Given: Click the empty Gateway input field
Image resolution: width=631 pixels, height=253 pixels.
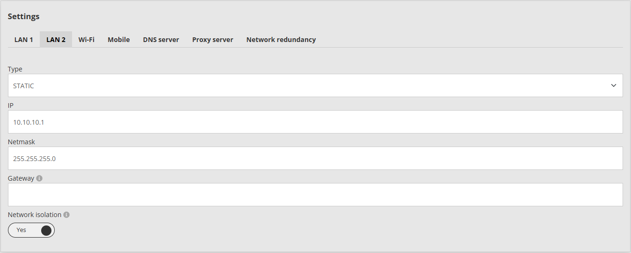Looking at the screenshot, I should (x=315, y=195).
